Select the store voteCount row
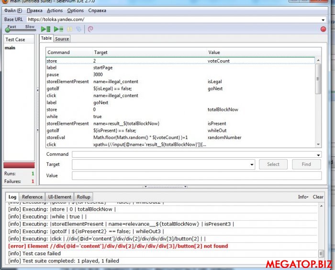Viewport: 335px width, 270px height. click(180, 61)
